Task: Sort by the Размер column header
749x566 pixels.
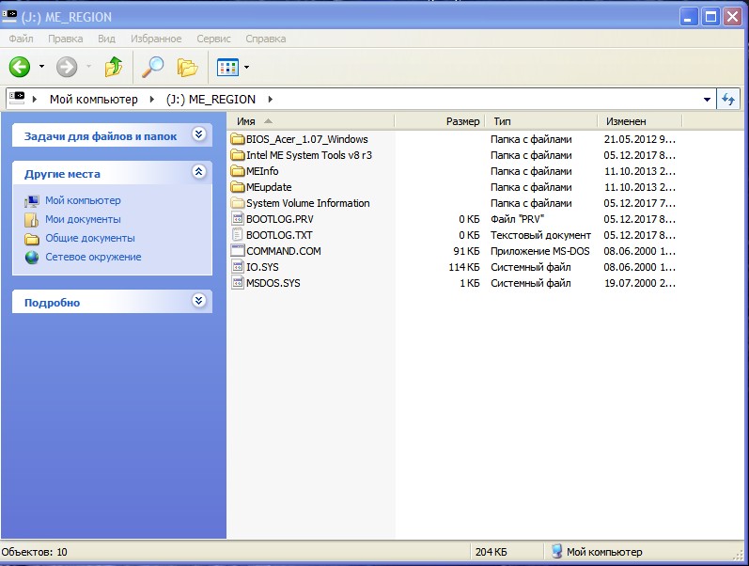Action: coord(440,121)
